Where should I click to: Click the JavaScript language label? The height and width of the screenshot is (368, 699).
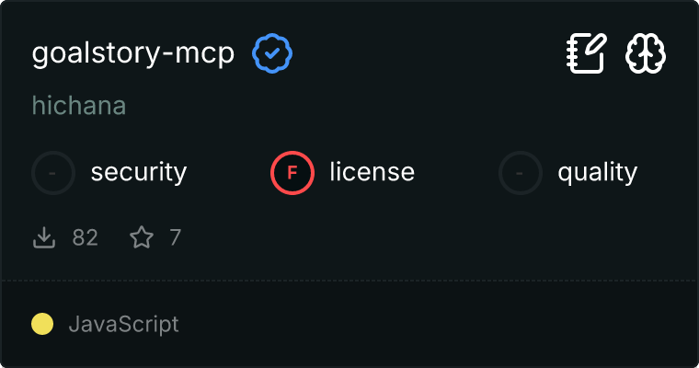coord(124,324)
